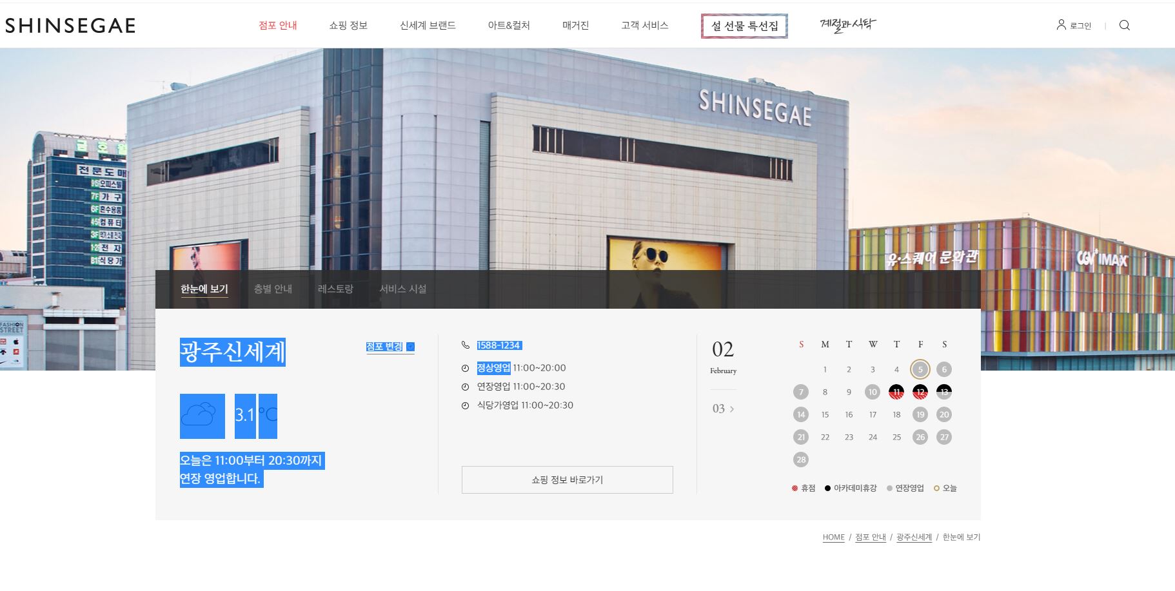This screenshot has width=1175, height=591.
Task: Select date 19 on the calendar
Action: [x=920, y=414]
